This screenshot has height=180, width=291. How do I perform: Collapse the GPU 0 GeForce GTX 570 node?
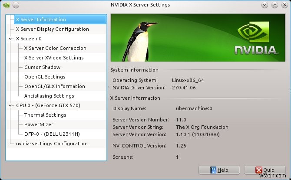tap(10, 105)
